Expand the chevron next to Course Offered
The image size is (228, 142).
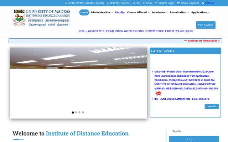pos(149,12)
